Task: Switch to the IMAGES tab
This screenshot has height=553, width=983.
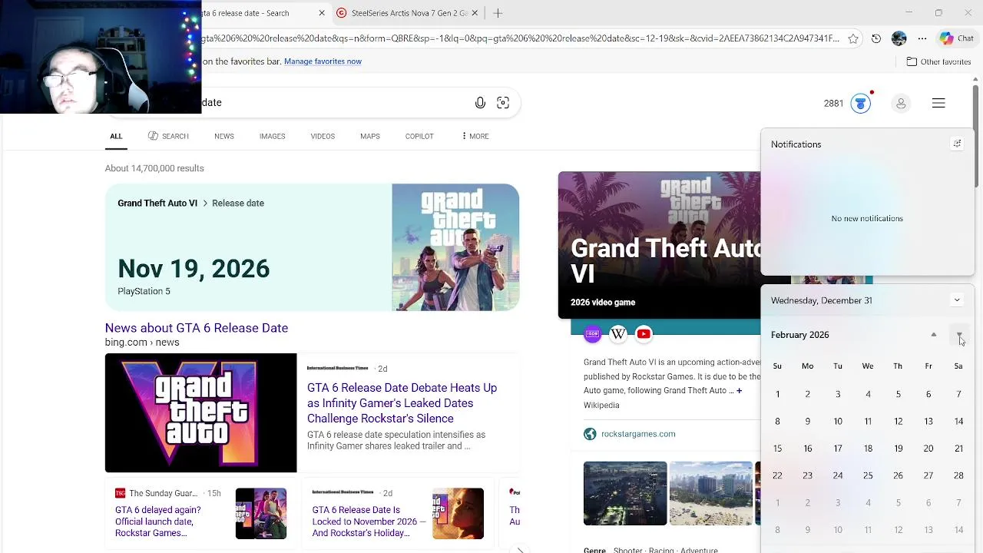Action: point(272,136)
